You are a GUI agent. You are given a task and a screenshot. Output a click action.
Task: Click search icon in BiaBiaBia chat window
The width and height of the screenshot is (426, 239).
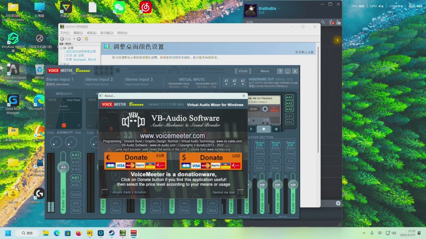(323, 22)
